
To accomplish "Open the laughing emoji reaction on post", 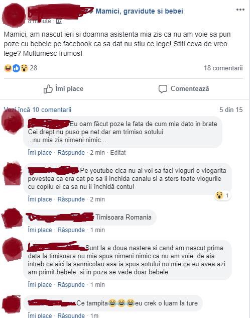I will pyautogui.click(x=8, y=68).
